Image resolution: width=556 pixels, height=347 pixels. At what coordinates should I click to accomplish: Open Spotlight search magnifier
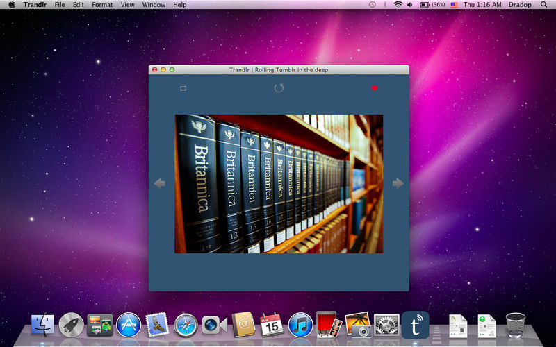pyautogui.click(x=543, y=5)
